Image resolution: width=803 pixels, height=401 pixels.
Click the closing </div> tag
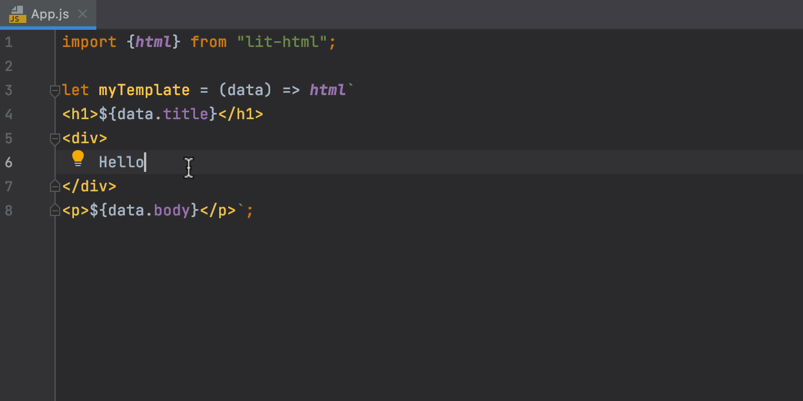pos(89,186)
